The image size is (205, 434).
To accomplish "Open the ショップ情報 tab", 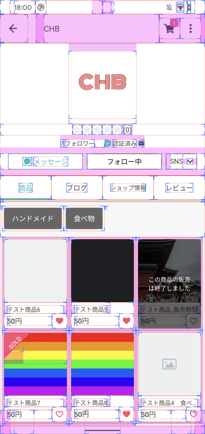I will (x=128, y=188).
